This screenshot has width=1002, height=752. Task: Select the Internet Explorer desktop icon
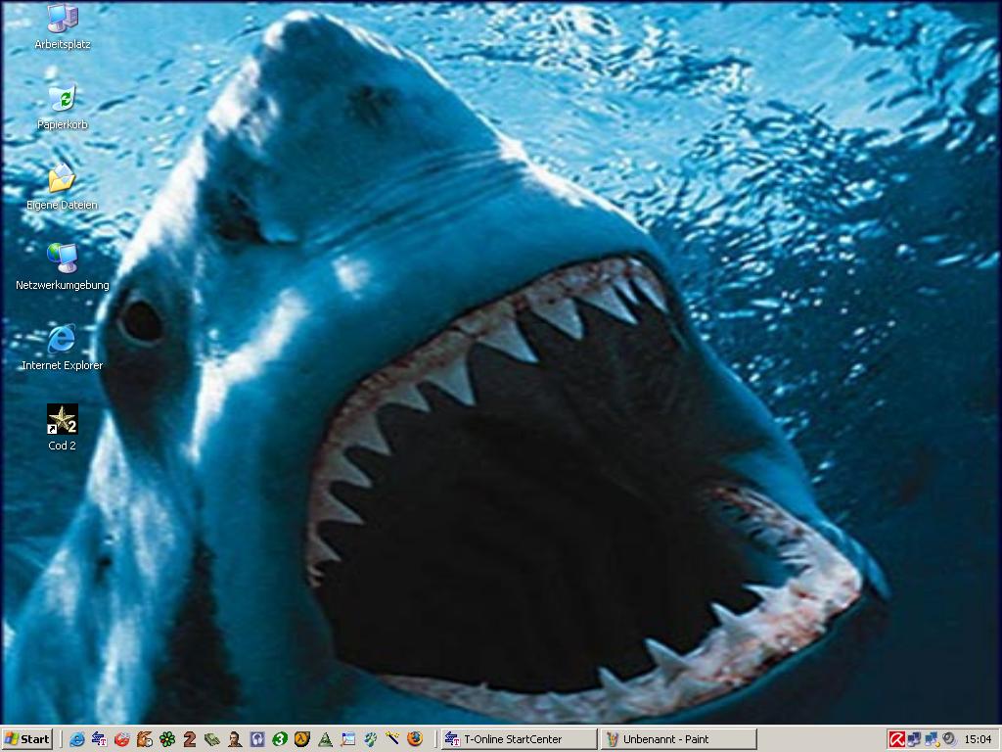click(x=62, y=348)
